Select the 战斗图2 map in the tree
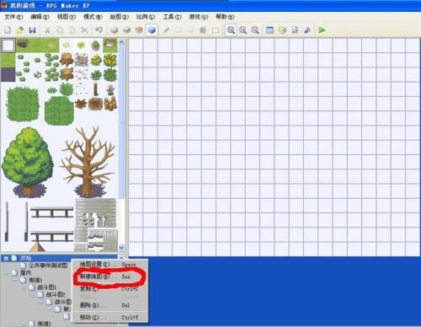The width and height of the screenshot is (421, 327). pyautogui.click(x=56, y=294)
